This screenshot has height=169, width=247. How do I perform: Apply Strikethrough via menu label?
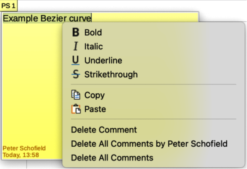pyautogui.click(x=110, y=75)
